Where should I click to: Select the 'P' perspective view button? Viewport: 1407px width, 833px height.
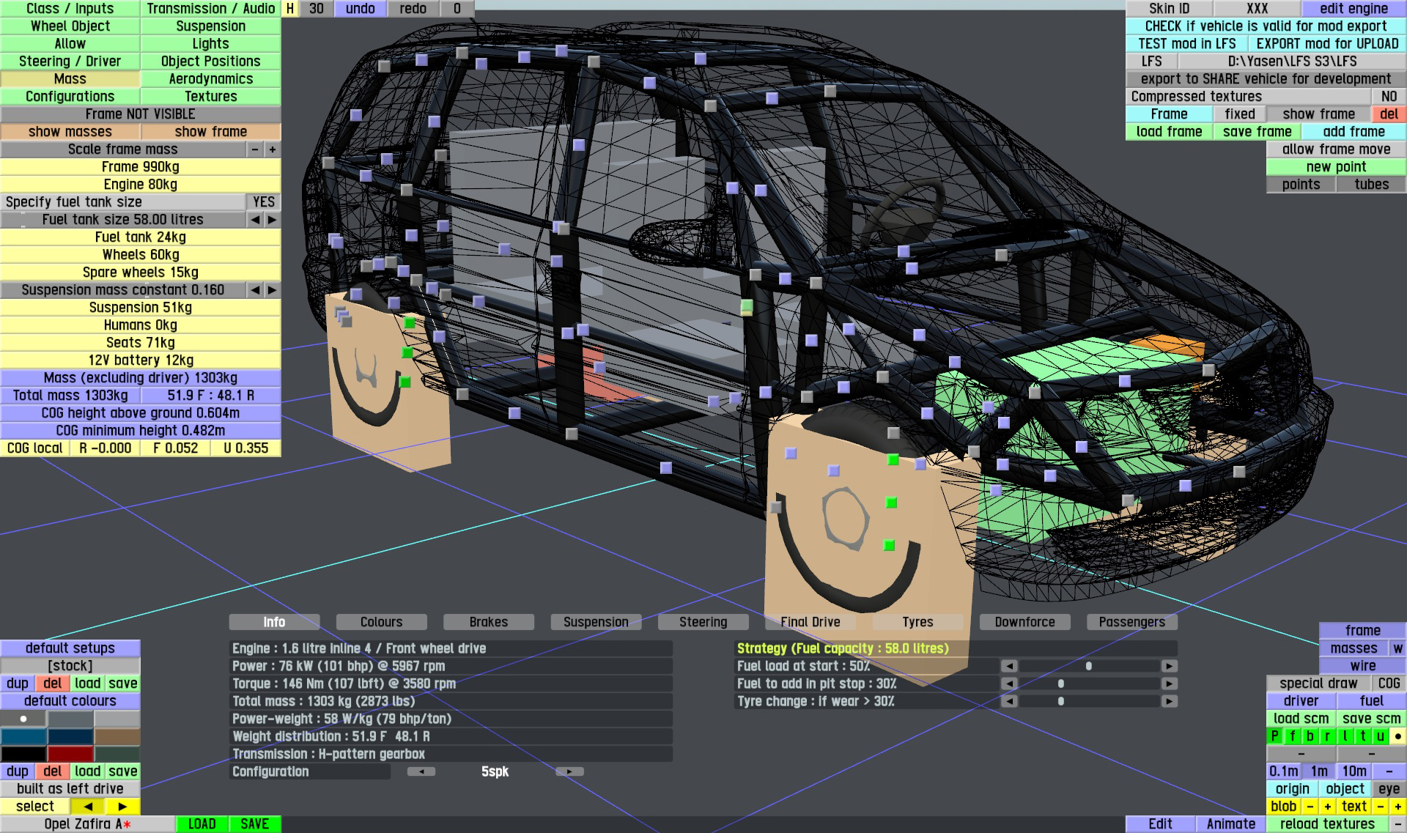[x=1274, y=736]
